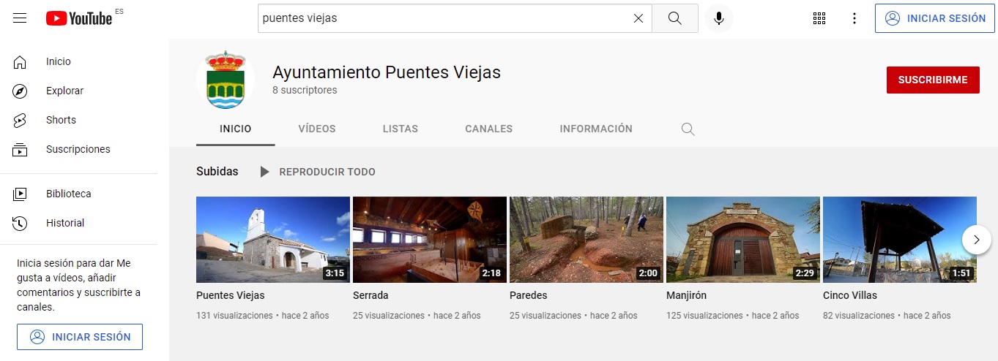Click the Puentes Viejas video title
Image resolution: width=998 pixels, height=361 pixels.
pos(231,296)
